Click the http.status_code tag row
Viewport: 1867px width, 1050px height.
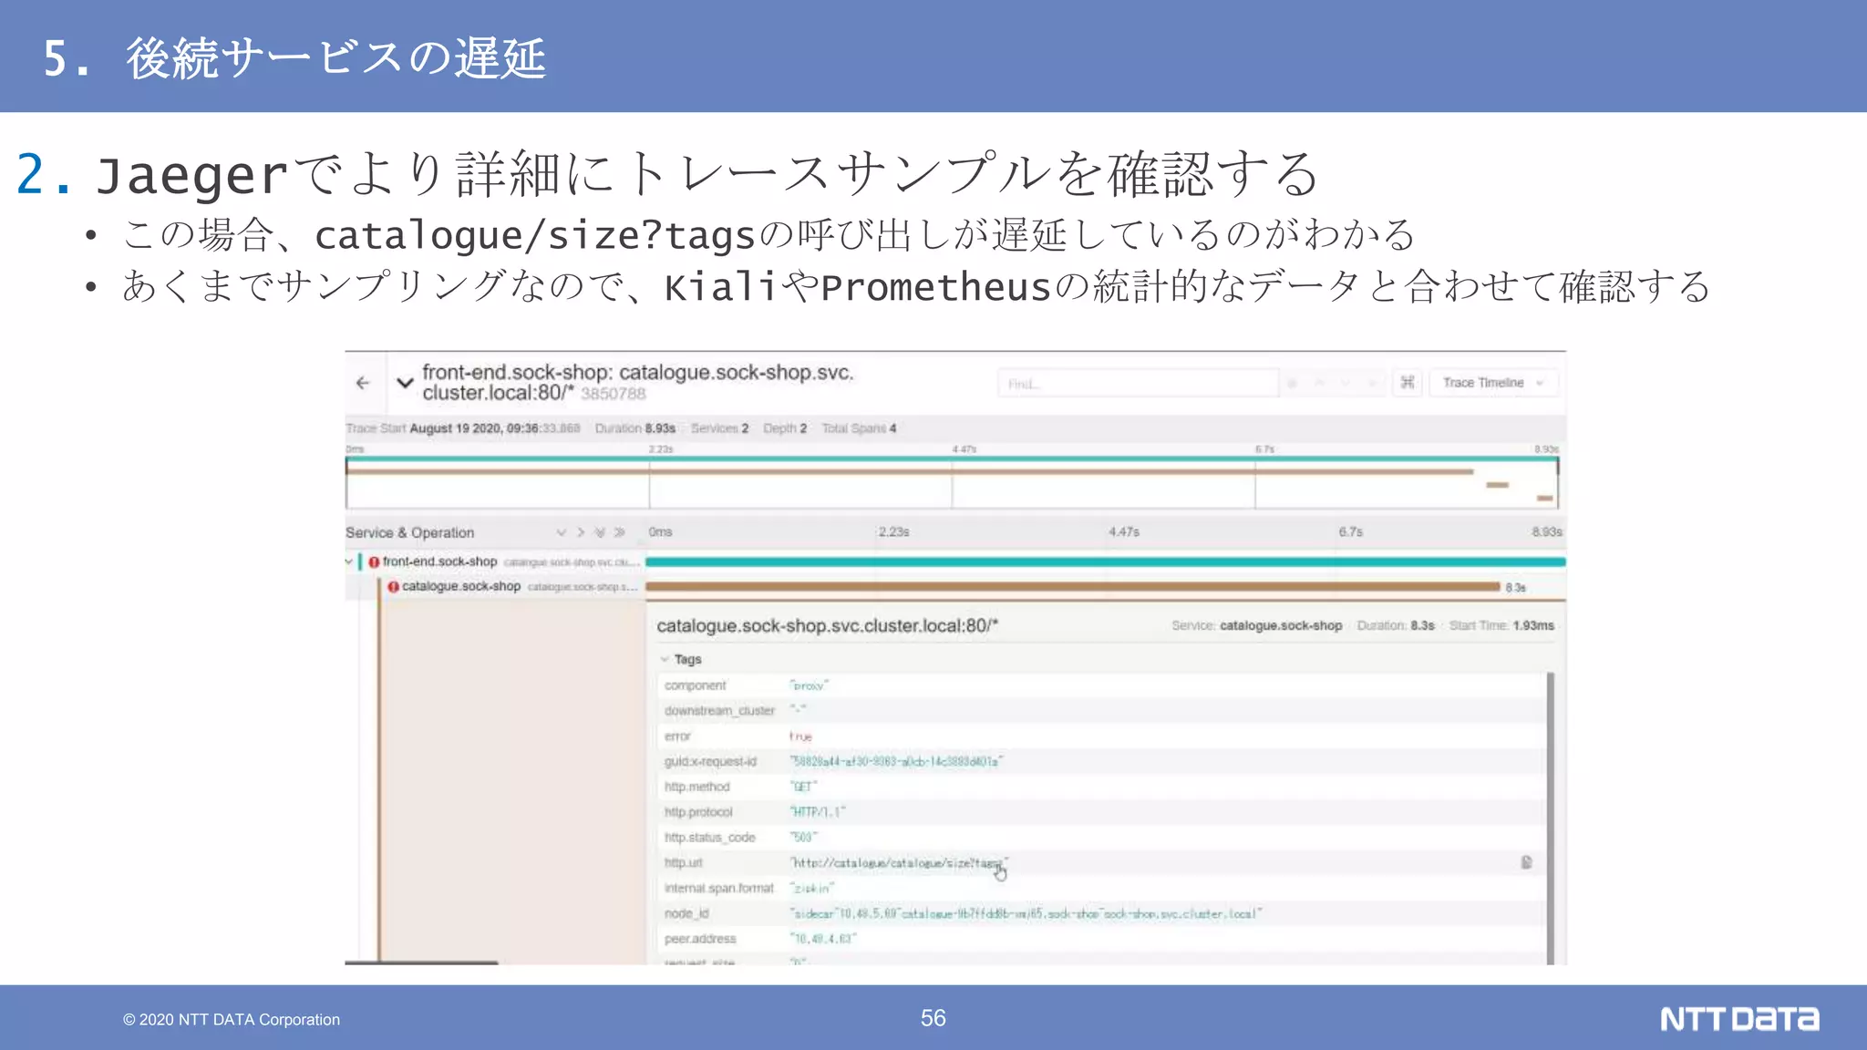(1101, 837)
